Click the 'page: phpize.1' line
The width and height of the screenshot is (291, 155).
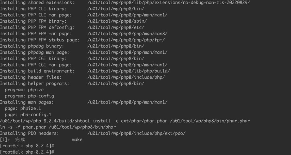click(x=23, y=108)
